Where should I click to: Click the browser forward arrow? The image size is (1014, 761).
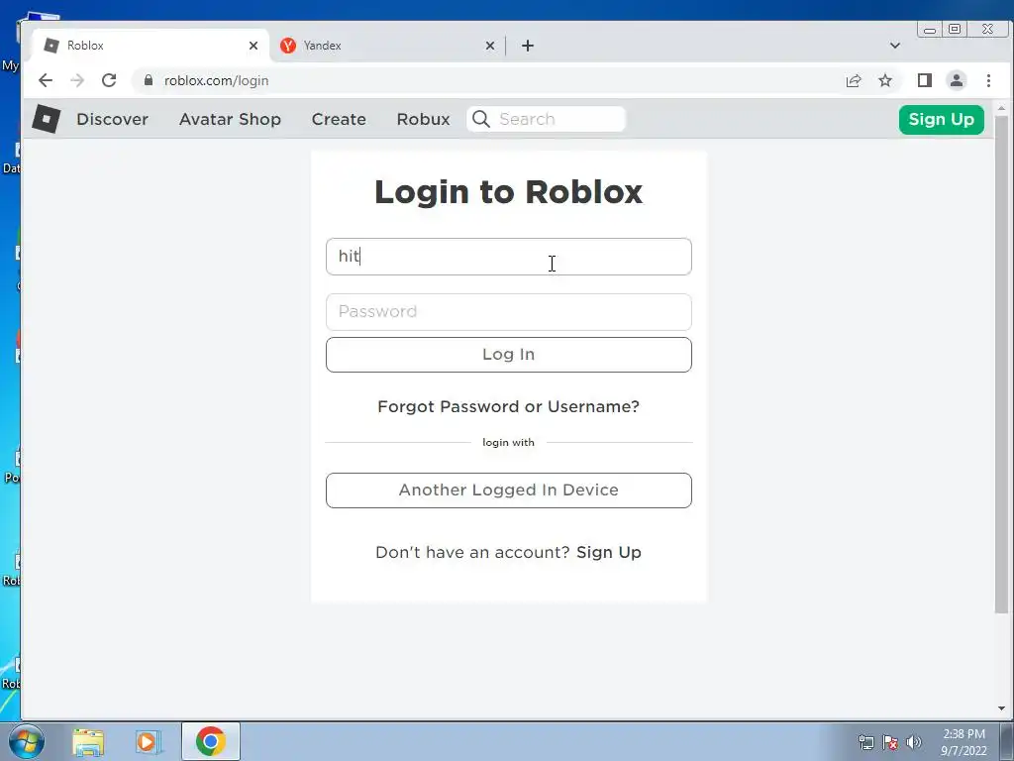77,80
